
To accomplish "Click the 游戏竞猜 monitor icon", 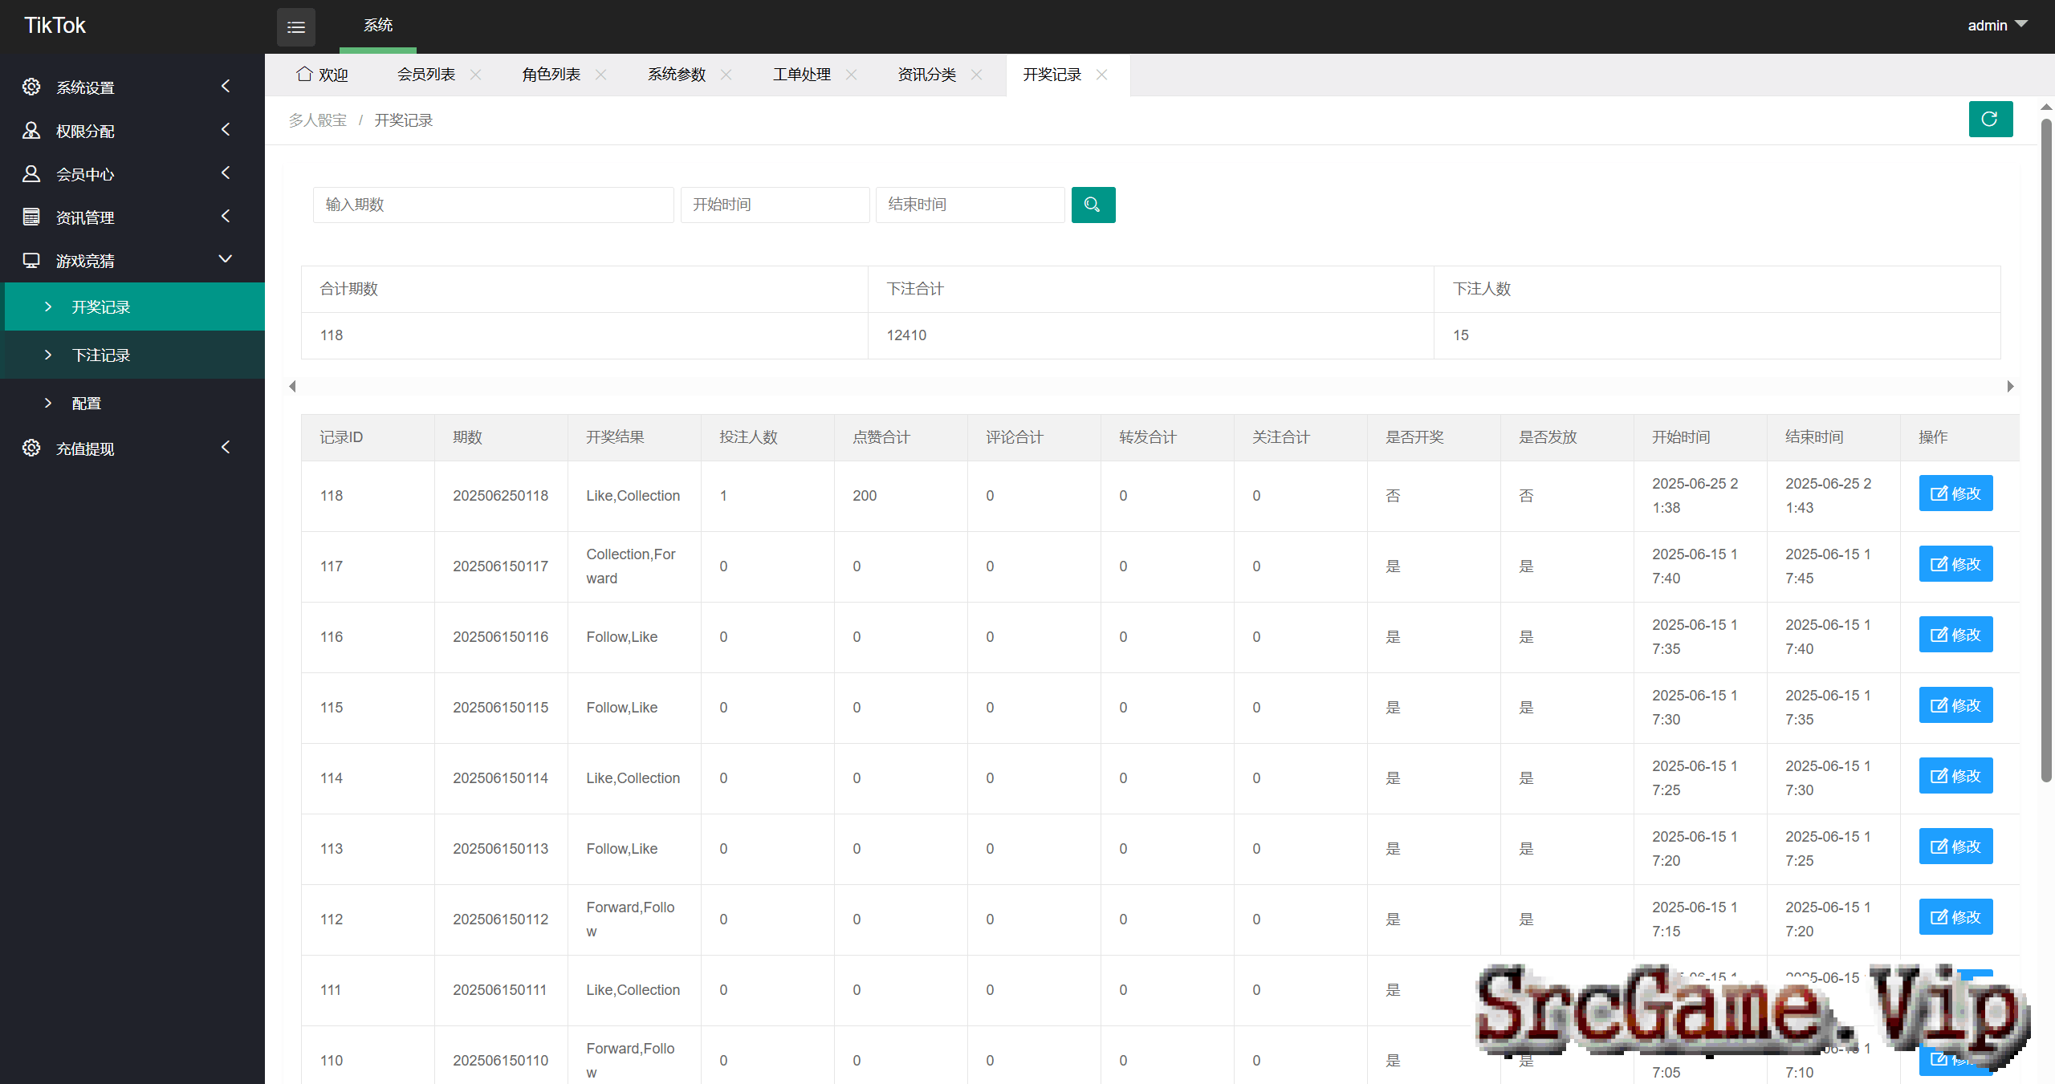I will pos(31,260).
